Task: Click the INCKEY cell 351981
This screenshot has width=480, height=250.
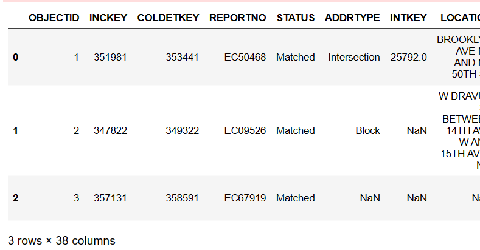Action: [x=110, y=57]
